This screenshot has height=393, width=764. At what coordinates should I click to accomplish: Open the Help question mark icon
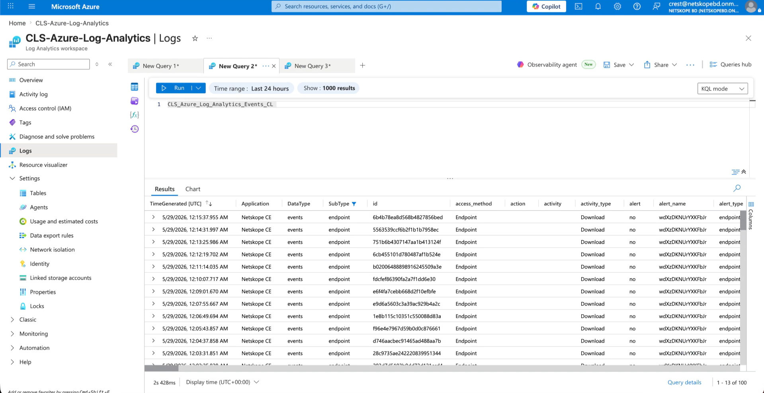click(x=637, y=6)
